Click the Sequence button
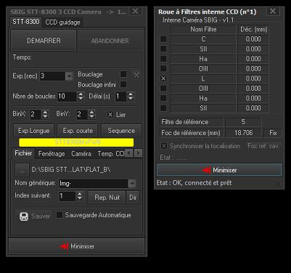 (x=121, y=131)
